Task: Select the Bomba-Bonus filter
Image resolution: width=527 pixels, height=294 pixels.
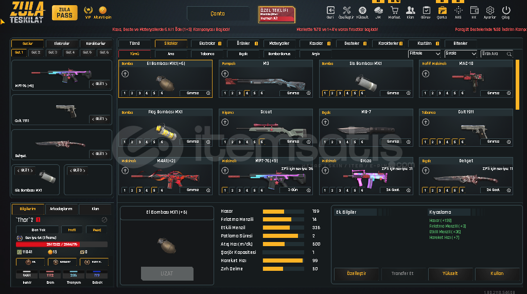Action: click(x=279, y=54)
